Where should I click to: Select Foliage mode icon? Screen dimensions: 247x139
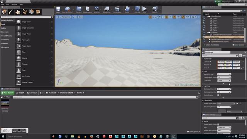point(25,12)
